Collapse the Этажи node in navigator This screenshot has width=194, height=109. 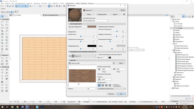pos(172,21)
